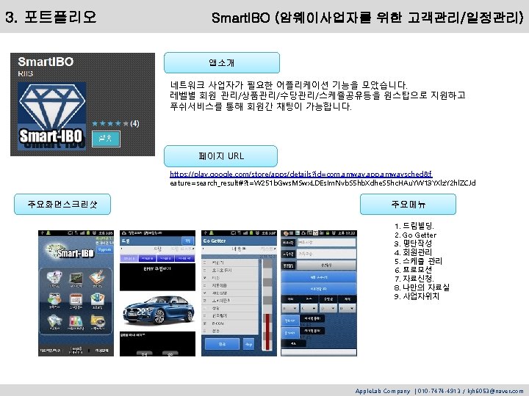This screenshot has height=396, width=529.
Task: Tap the yellow folder location icon in the grid
Action: tap(97, 322)
